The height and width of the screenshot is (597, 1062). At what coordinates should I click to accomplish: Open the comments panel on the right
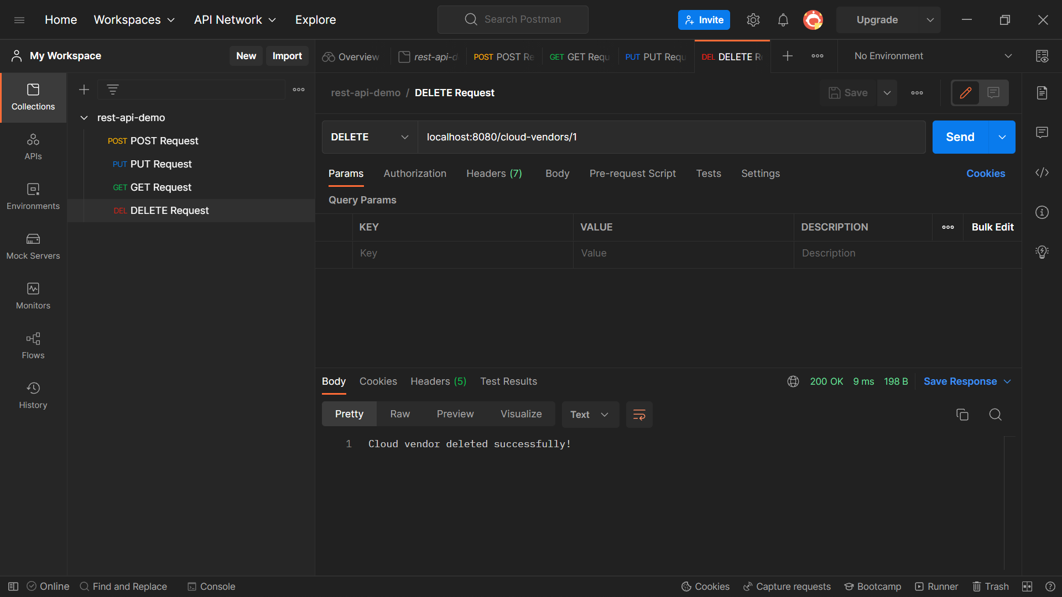pyautogui.click(x=1042, y=132)
